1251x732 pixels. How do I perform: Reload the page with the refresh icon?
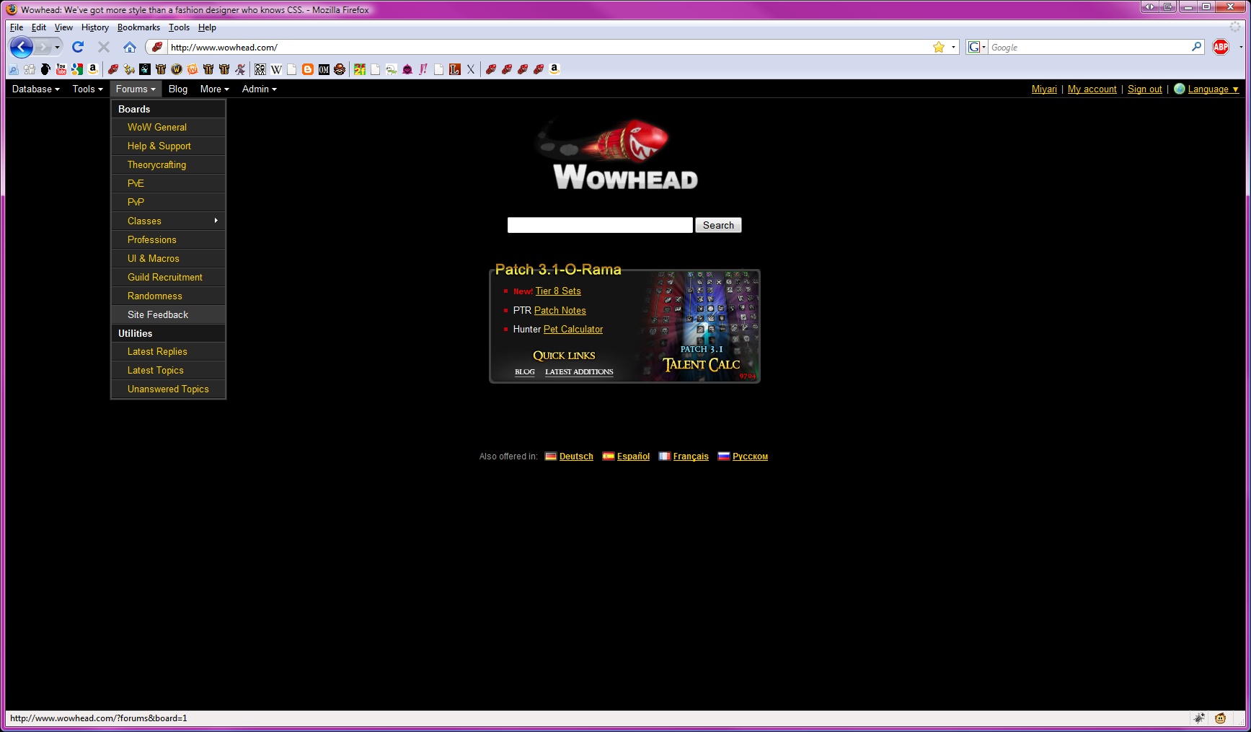[x=78, y=47]
